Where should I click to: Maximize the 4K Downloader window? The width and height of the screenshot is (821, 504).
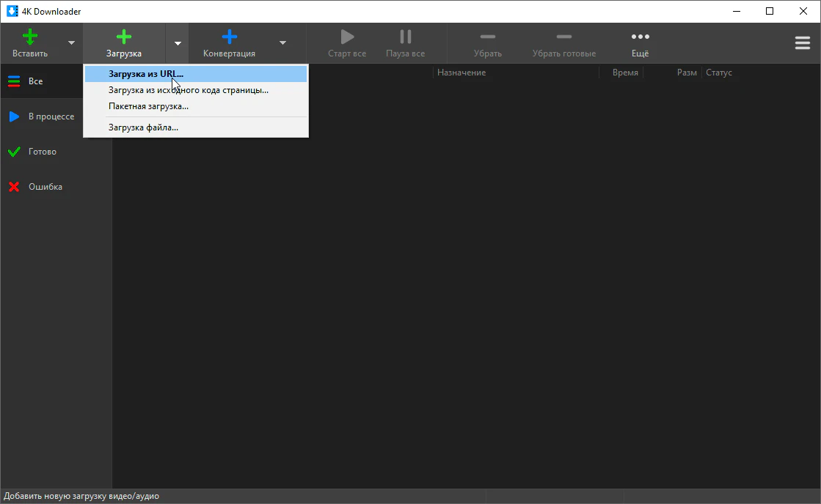[x=770, y=11]
